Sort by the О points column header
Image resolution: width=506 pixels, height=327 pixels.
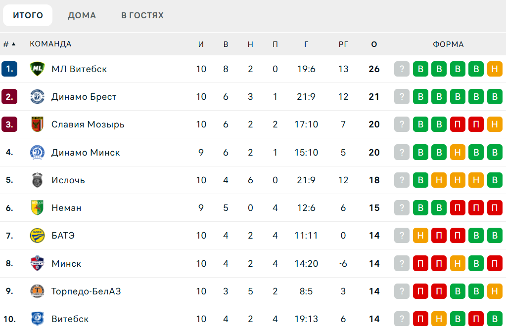click(x=374, y=44)
